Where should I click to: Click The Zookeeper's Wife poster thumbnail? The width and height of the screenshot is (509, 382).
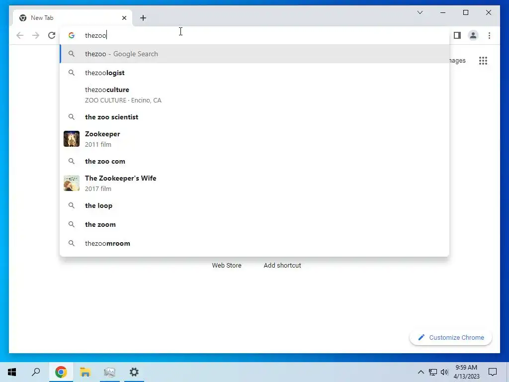(72, 183)
